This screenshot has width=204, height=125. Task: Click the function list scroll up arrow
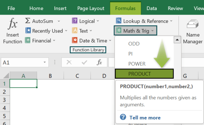(177, 40)
